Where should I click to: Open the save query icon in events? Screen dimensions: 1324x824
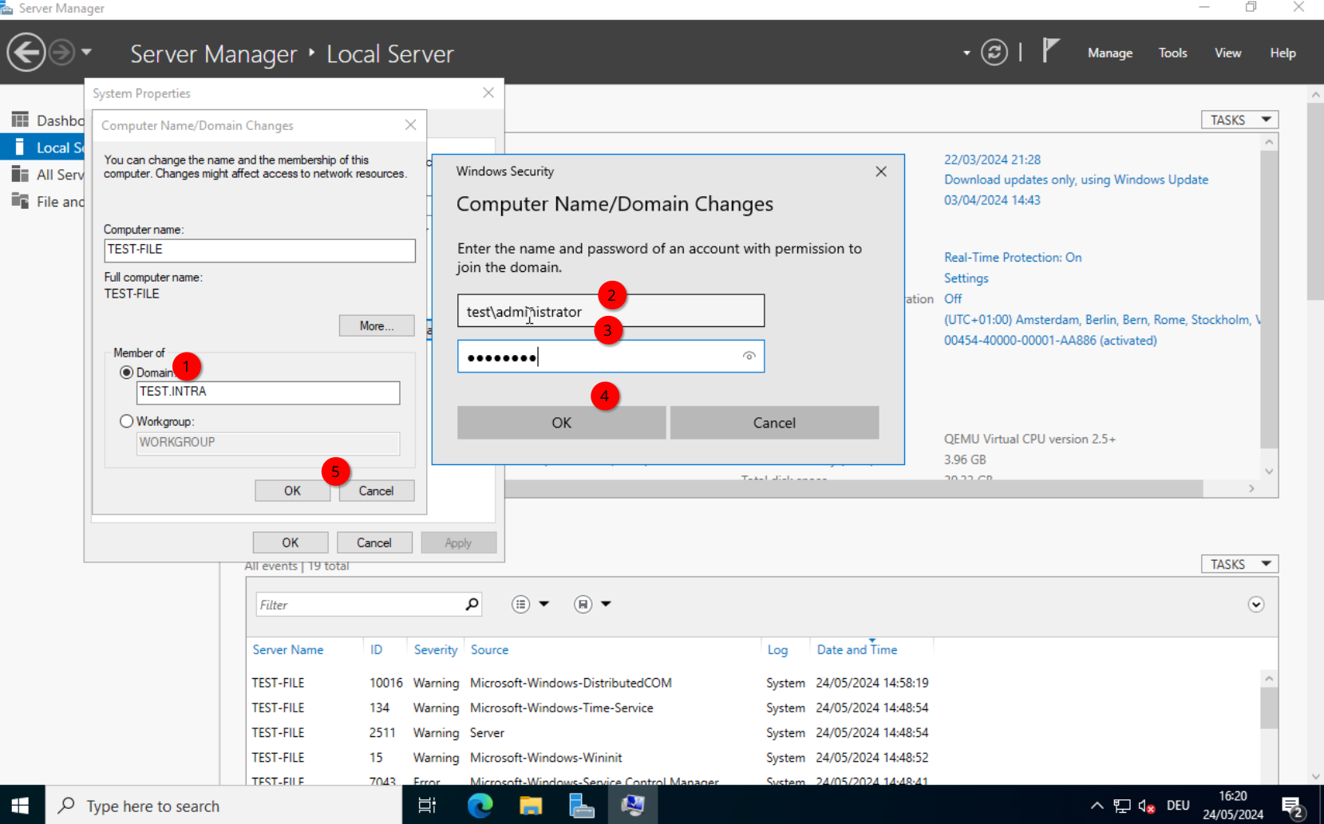(x=583, y=604)
